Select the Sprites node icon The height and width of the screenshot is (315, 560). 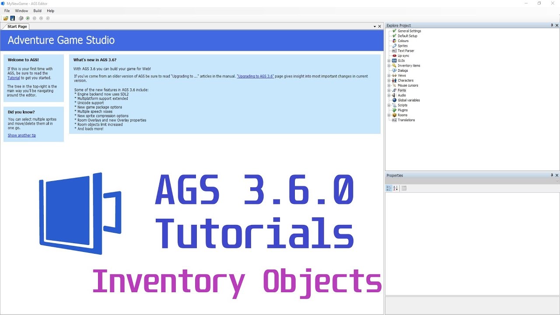click(394, 46)
